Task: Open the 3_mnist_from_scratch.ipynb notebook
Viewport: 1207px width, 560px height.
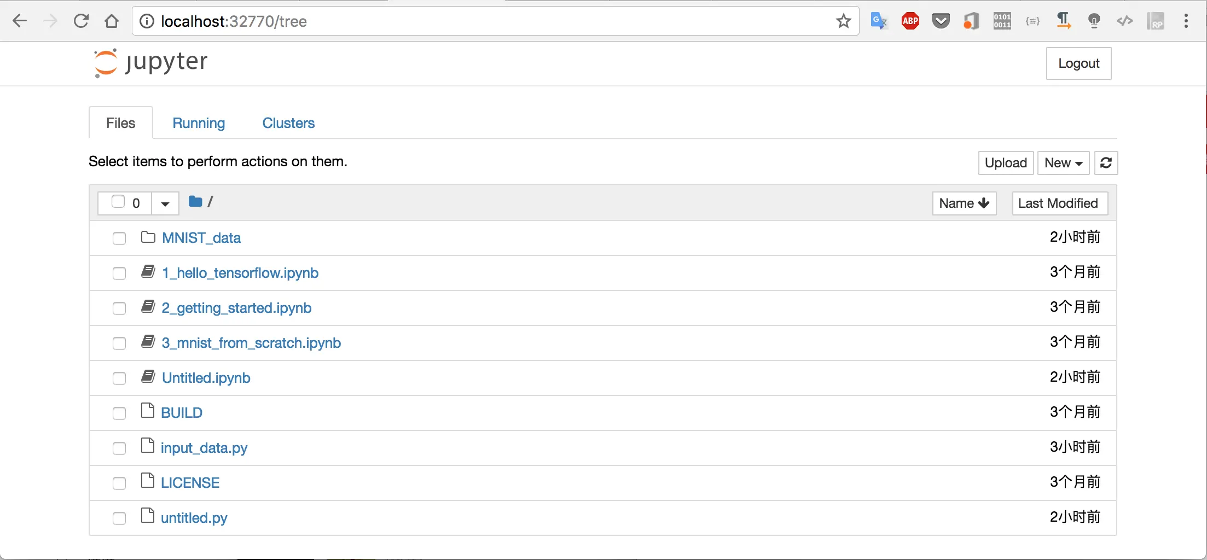Action: (x=251, y=343)
